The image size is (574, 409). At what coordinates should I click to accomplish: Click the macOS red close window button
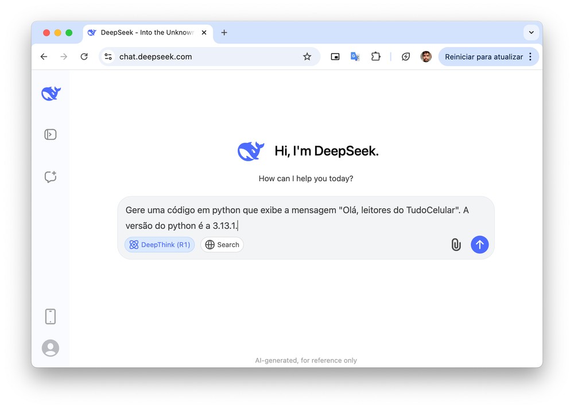[46, 33]
